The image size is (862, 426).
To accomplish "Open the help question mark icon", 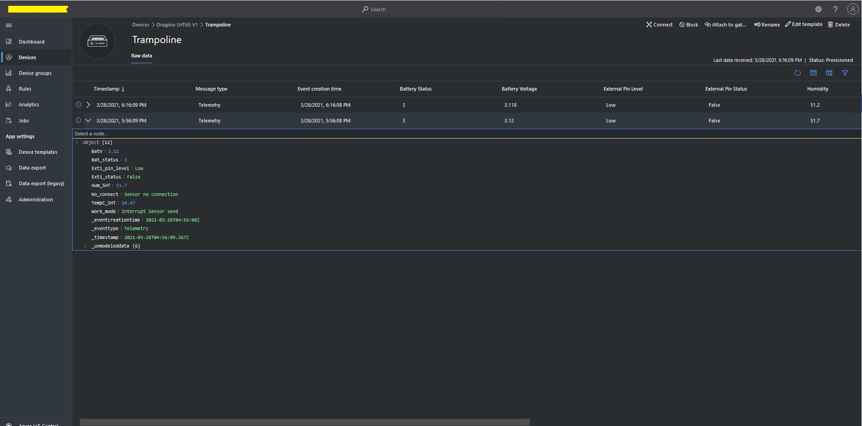I will [836, 9].
